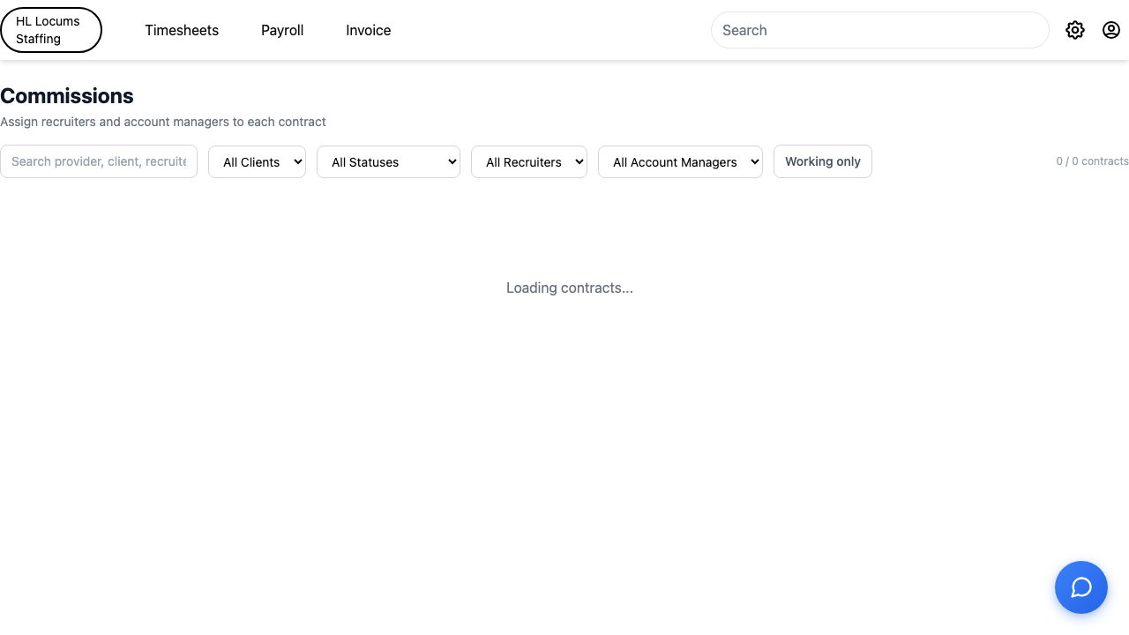Viewport: 1129px width, 635px height.
Task: Open the Invoice menu item
Action: 369,30
